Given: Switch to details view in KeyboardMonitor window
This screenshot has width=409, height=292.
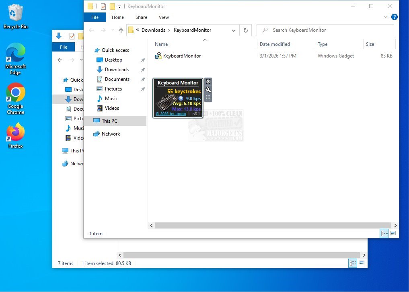Looking at the screenshot, I should point(384,233).
